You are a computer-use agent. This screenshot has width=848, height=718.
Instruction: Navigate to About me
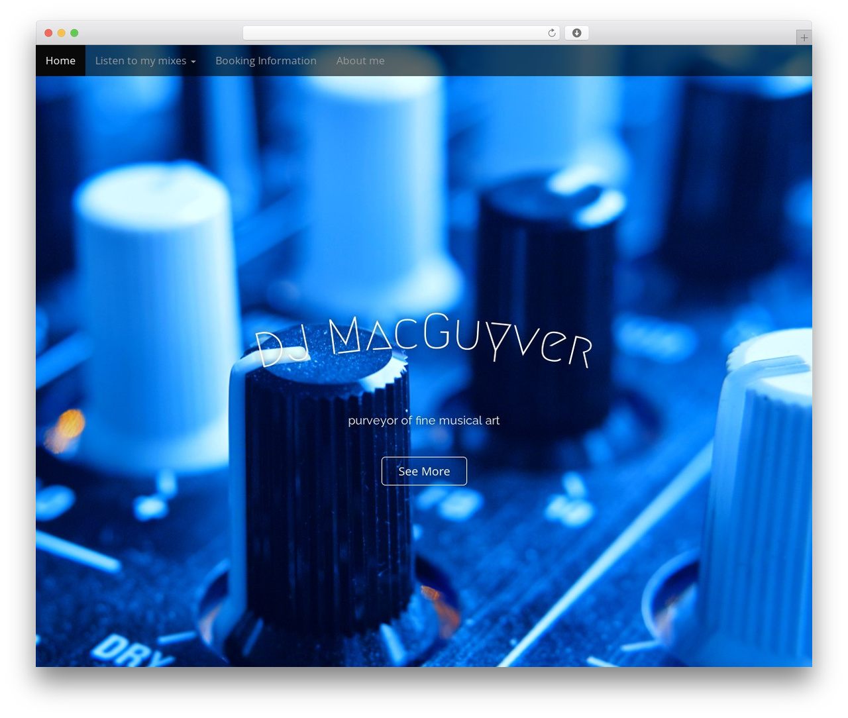[360, 60]
